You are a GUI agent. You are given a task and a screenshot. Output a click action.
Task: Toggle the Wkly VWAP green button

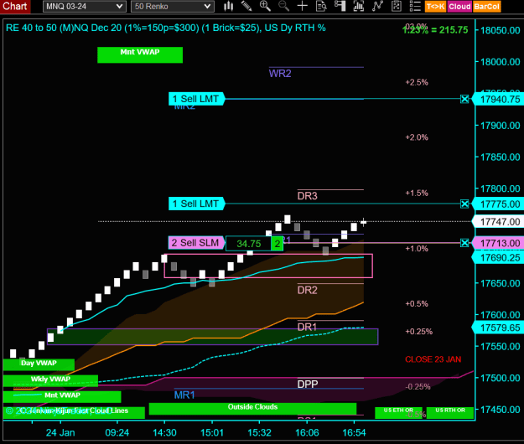click(50, 380)
